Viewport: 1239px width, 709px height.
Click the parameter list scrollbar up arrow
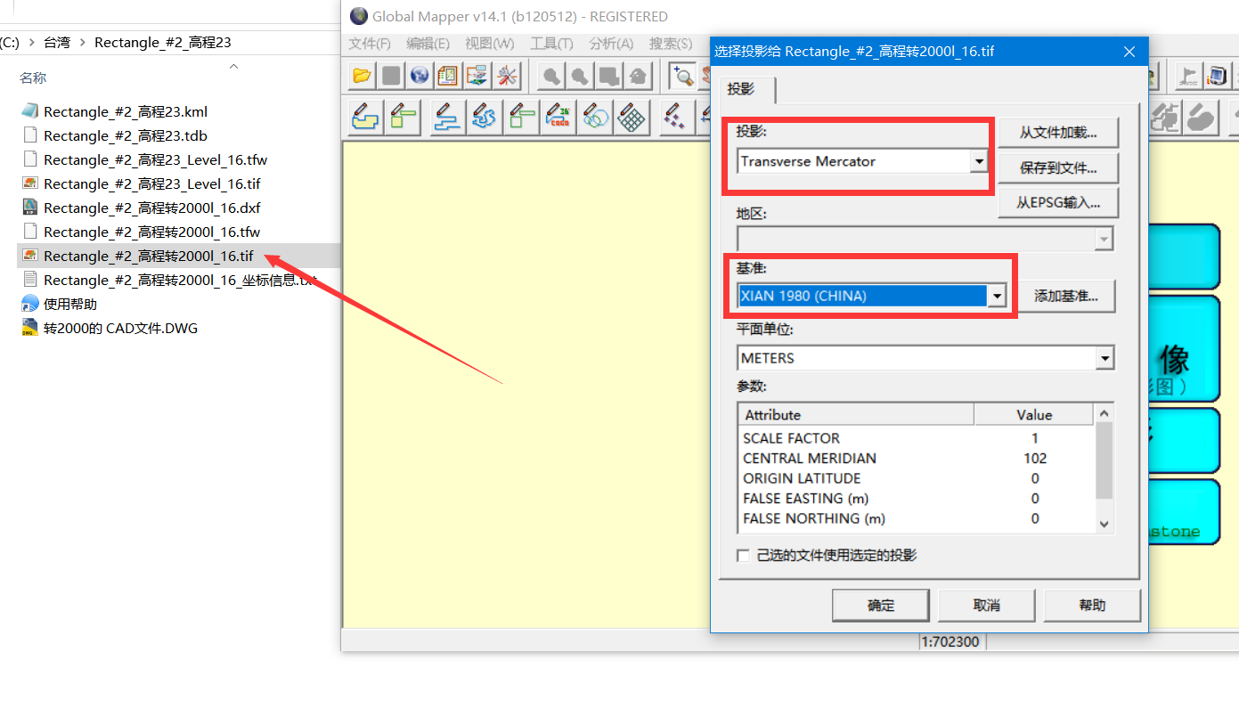click(x=1105, y=413)
